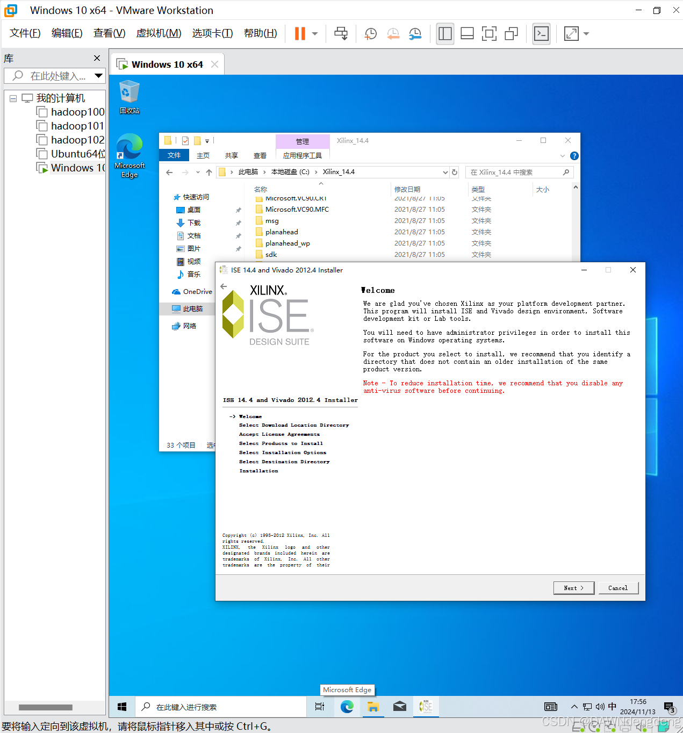Click the taskbar search box
This screenshot has width=683, height=733.
220,707
